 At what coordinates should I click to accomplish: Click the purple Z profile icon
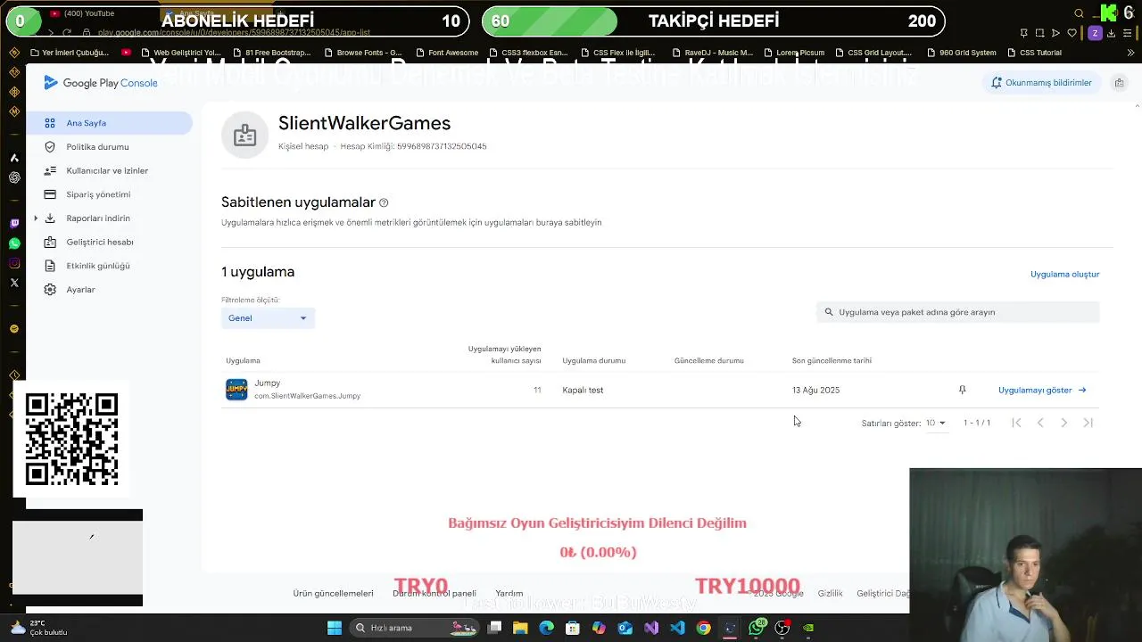1095,33
